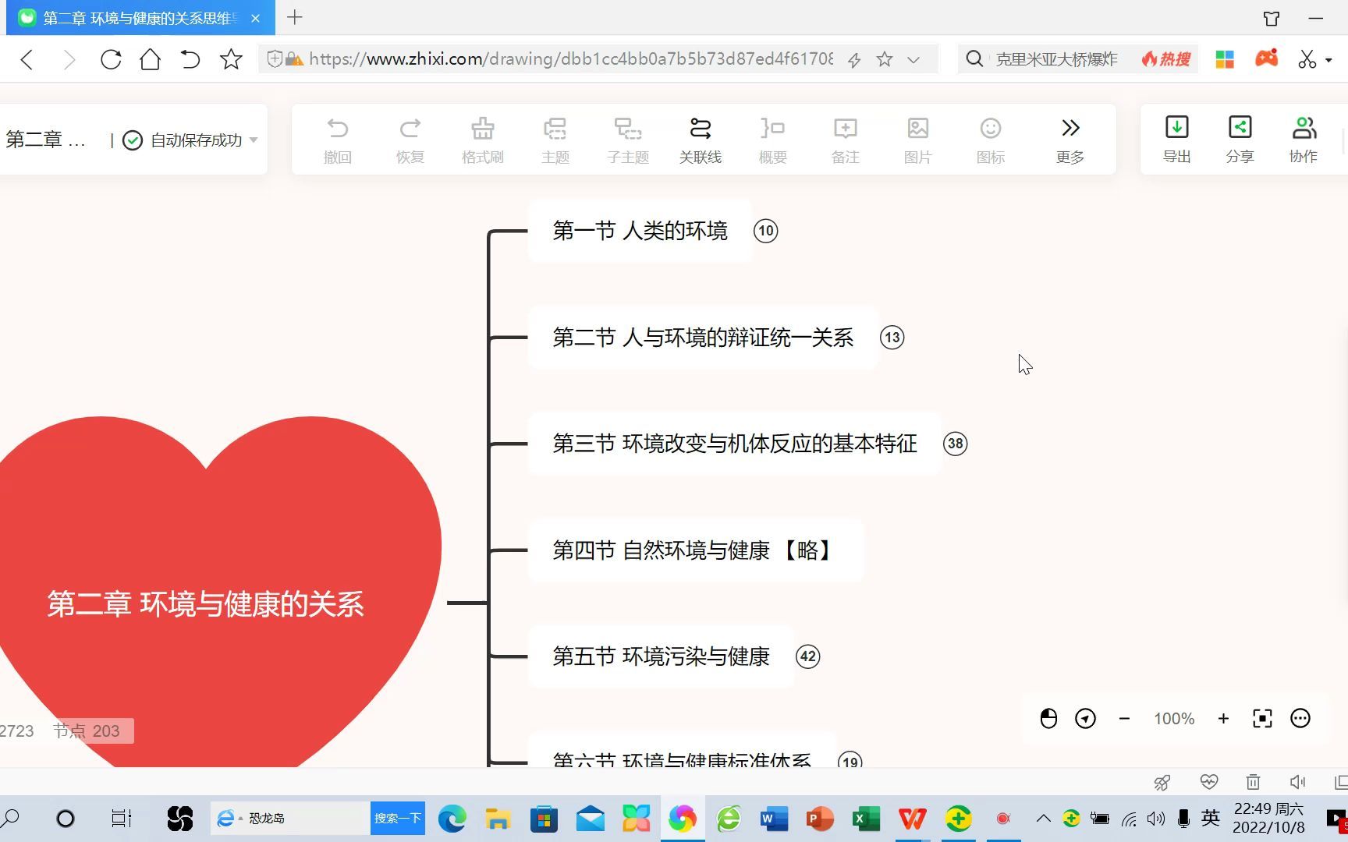Expand the 38 child nodes of 第三节

[955, 444]
